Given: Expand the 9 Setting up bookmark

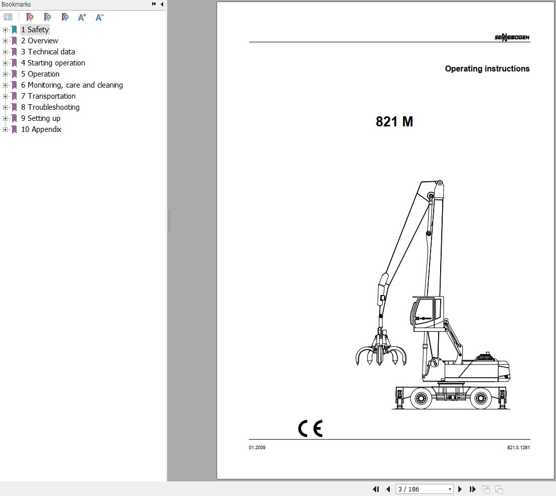Looking at the screenshot, I should (x=5, y=119).
